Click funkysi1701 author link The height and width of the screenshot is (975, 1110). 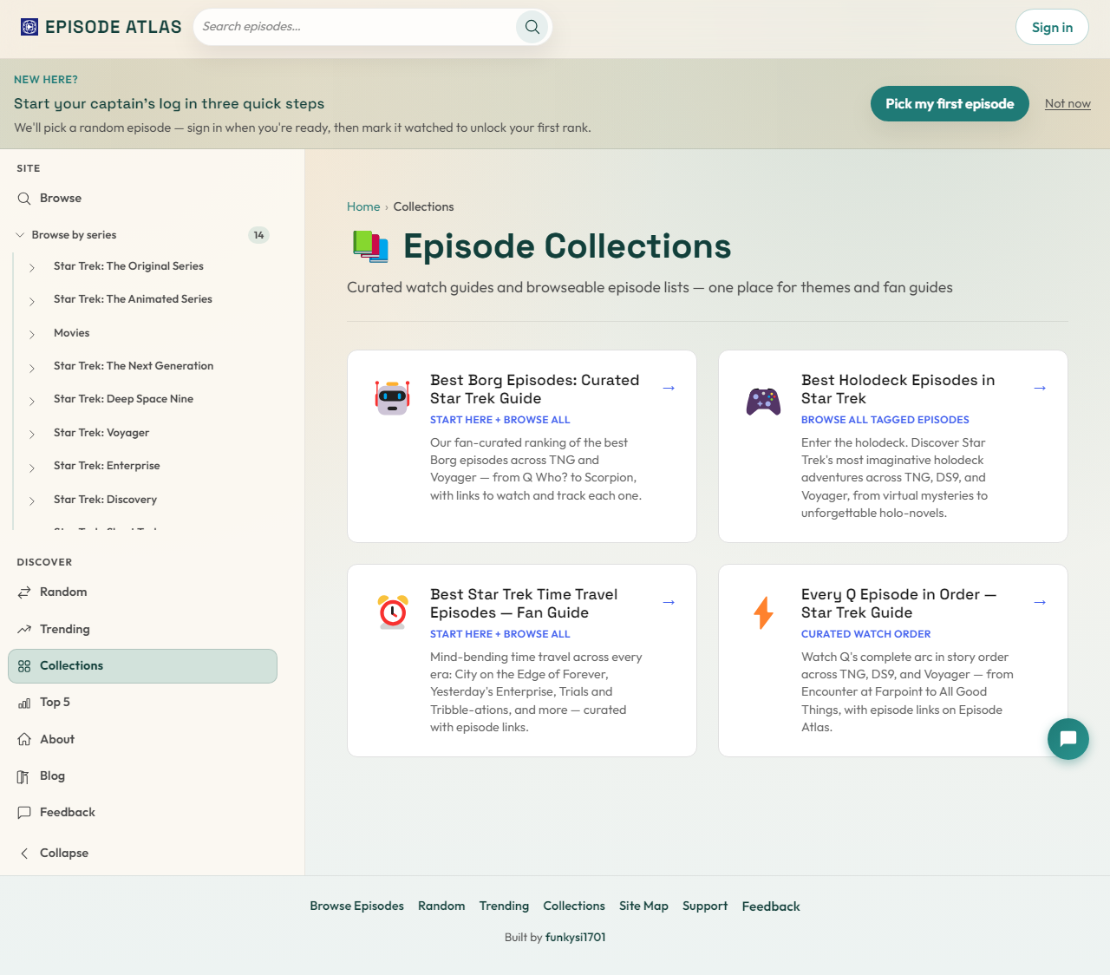pyautogui.click(x=576, y=937)
